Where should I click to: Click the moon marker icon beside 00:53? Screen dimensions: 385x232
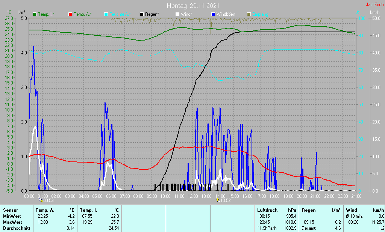[41, 200]
